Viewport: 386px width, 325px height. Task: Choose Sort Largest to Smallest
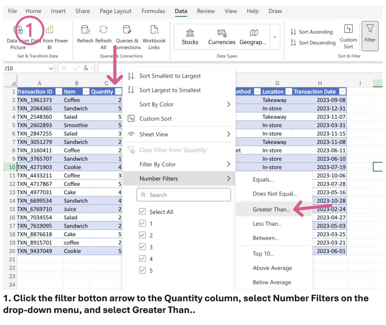tap(170, 90)
